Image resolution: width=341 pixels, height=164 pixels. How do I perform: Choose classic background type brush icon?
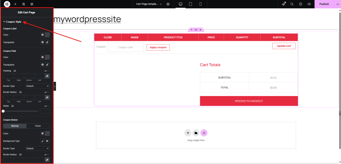(43, 141)
